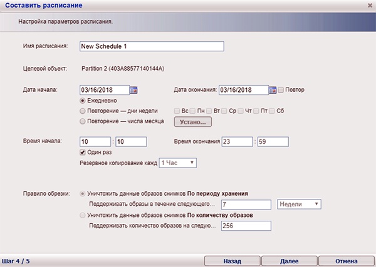Tick the Чт weekday checkbox

pyautogui.click(x=241, y=111)
